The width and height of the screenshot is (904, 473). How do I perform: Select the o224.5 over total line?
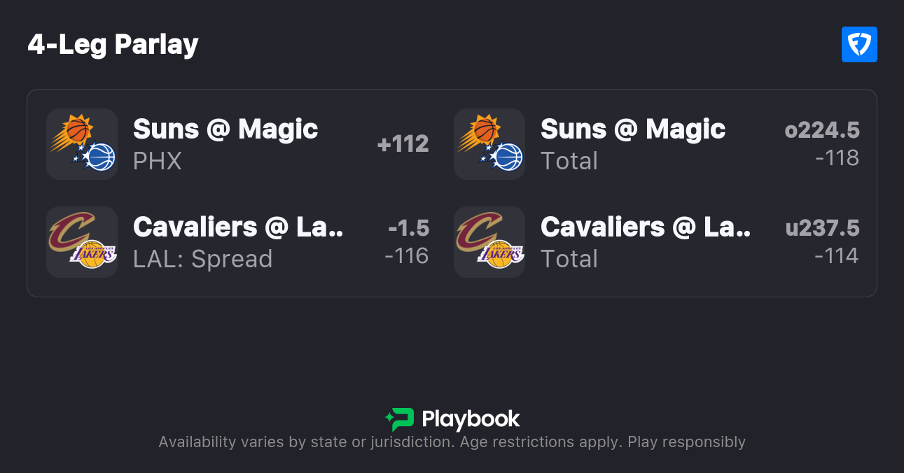822,130
